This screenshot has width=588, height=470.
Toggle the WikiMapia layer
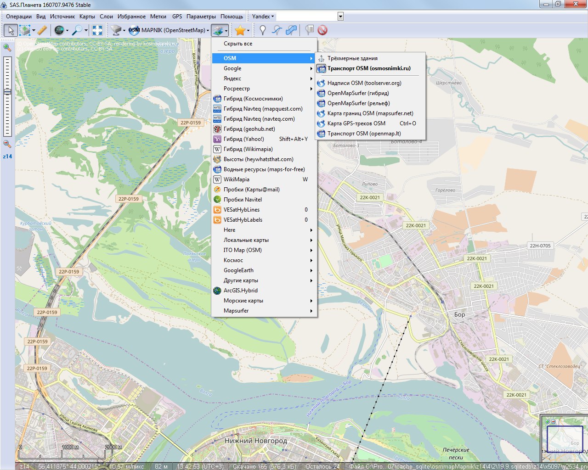(264, 179)
